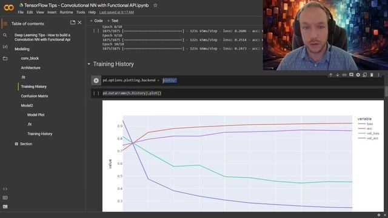Click the Training History heading text
The width and height of the screenshot is (388, 218).
click(113, 64)
